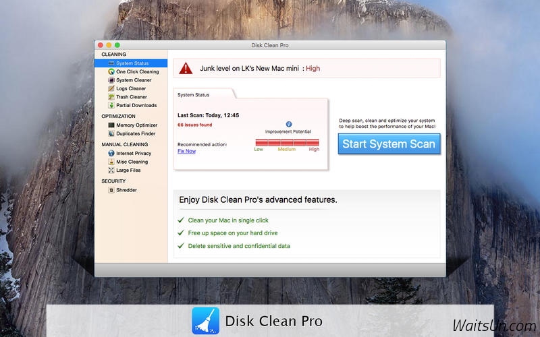540x337 pixels.
Task: Minimize window with yellow button
Action: (x=109, y=45)
